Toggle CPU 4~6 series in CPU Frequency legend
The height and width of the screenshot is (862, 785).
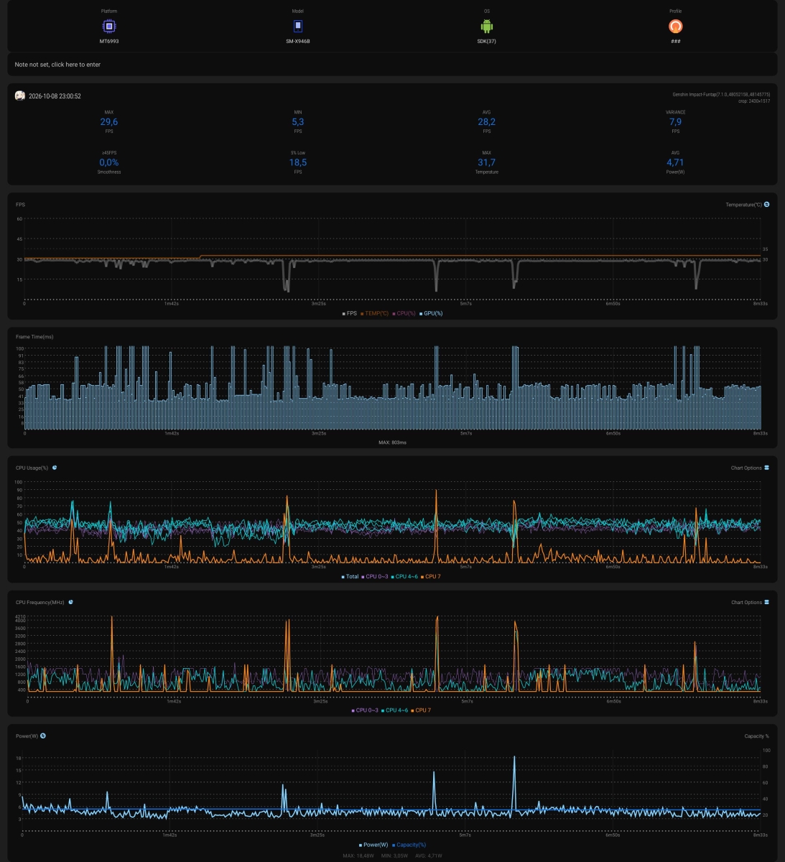pyautogui.click(x=395, y=710)
